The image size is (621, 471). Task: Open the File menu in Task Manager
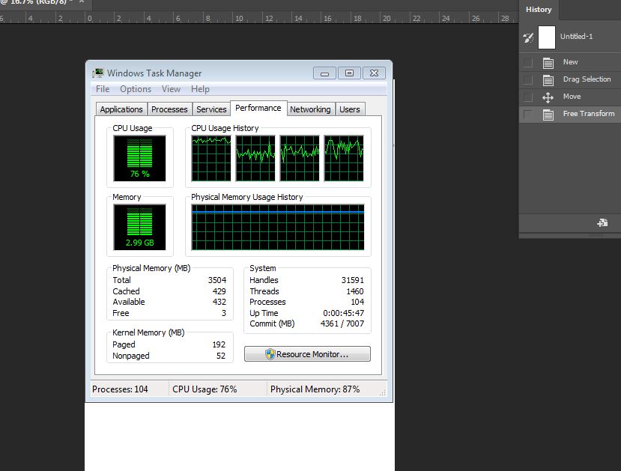pyautogui.click(x=103, y=89)
